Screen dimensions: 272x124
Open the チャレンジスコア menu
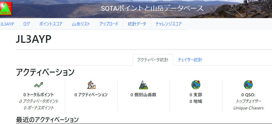click(169, 24)
